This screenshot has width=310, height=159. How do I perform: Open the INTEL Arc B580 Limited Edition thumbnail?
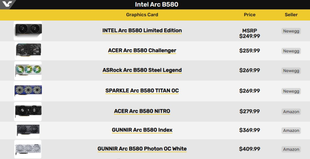[x=28, y=31]
